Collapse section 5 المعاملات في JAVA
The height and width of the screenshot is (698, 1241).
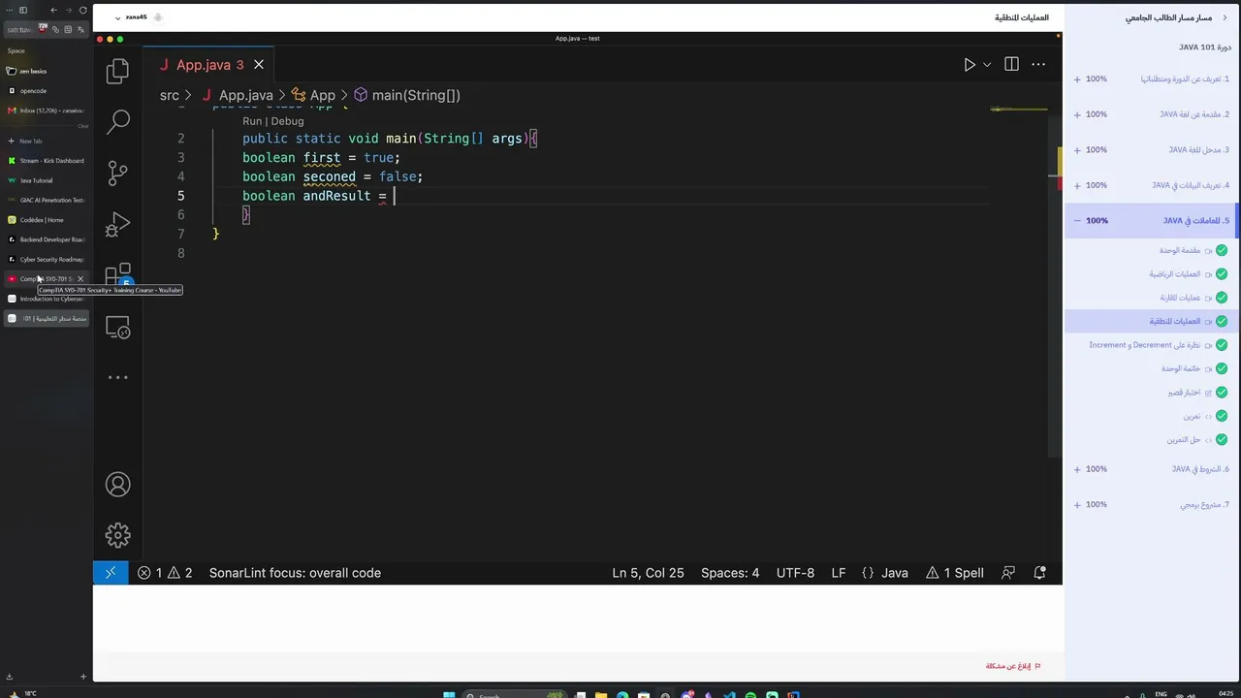1077,221
